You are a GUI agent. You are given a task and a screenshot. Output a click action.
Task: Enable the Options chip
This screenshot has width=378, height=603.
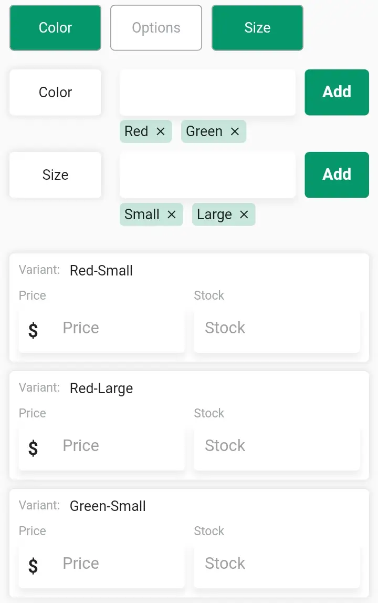click(156, 28)
